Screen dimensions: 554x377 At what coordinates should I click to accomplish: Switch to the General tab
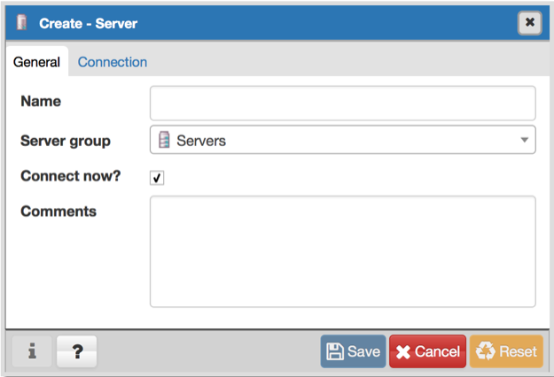point(36,62)
